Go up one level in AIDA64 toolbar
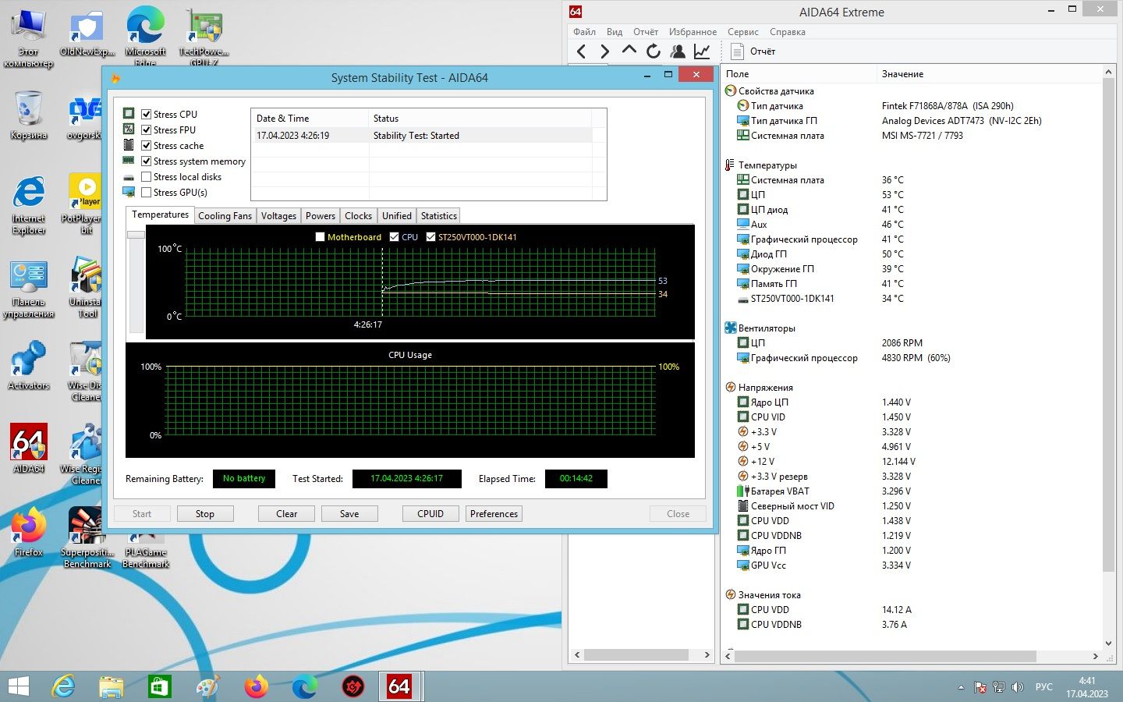1123x702 pixels. pos(629,51)
